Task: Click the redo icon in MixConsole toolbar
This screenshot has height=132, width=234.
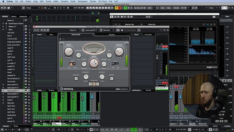Action: coord(5,8)
